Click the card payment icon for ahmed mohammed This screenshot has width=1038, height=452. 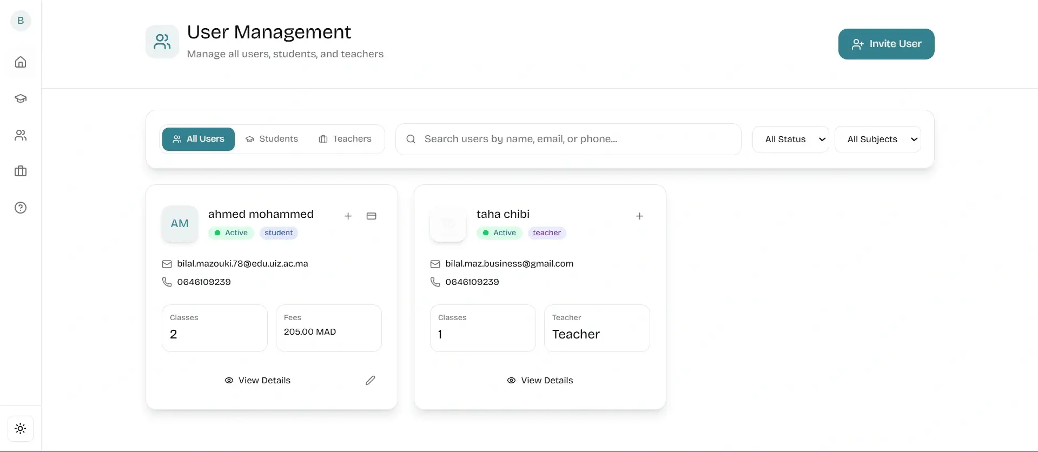pyautogui.click(x=371, y=216)
